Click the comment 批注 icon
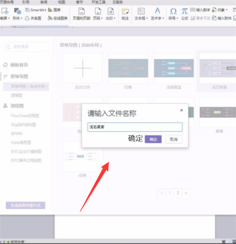Viewport: 236px width, 244px height. 125,12
